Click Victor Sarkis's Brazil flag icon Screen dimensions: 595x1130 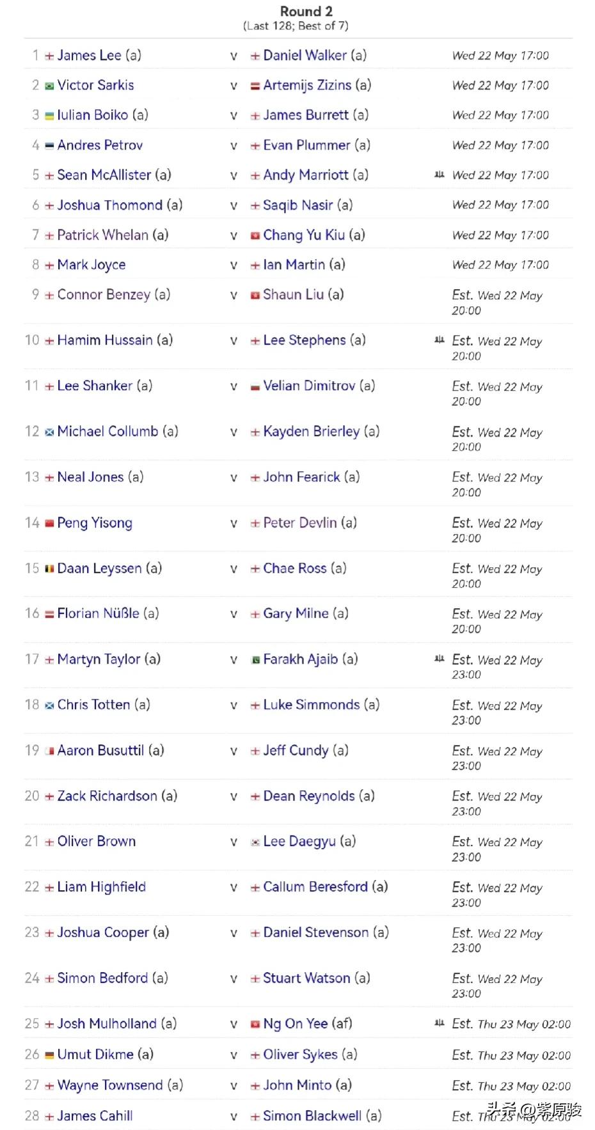pos(49,86)
